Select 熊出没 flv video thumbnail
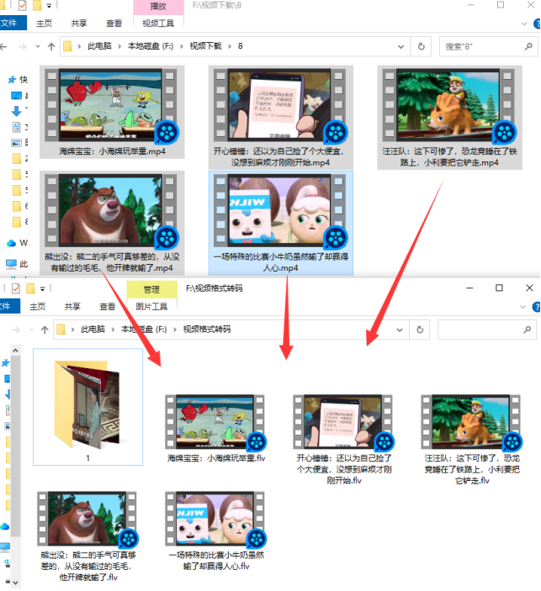541x591 pixels. tap(87, 518)
